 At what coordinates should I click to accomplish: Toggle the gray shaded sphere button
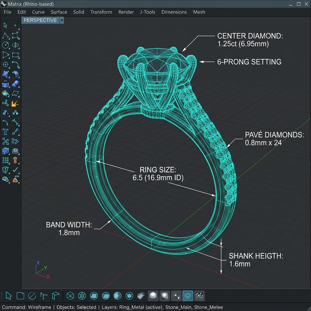click(x=165, y=296)
